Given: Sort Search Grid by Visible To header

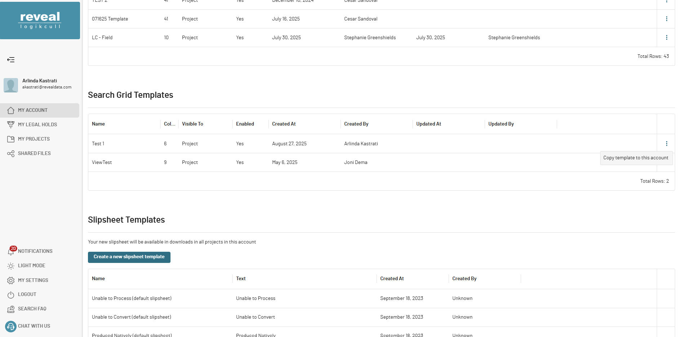Looking at the screenshot, I should (192, 124).
